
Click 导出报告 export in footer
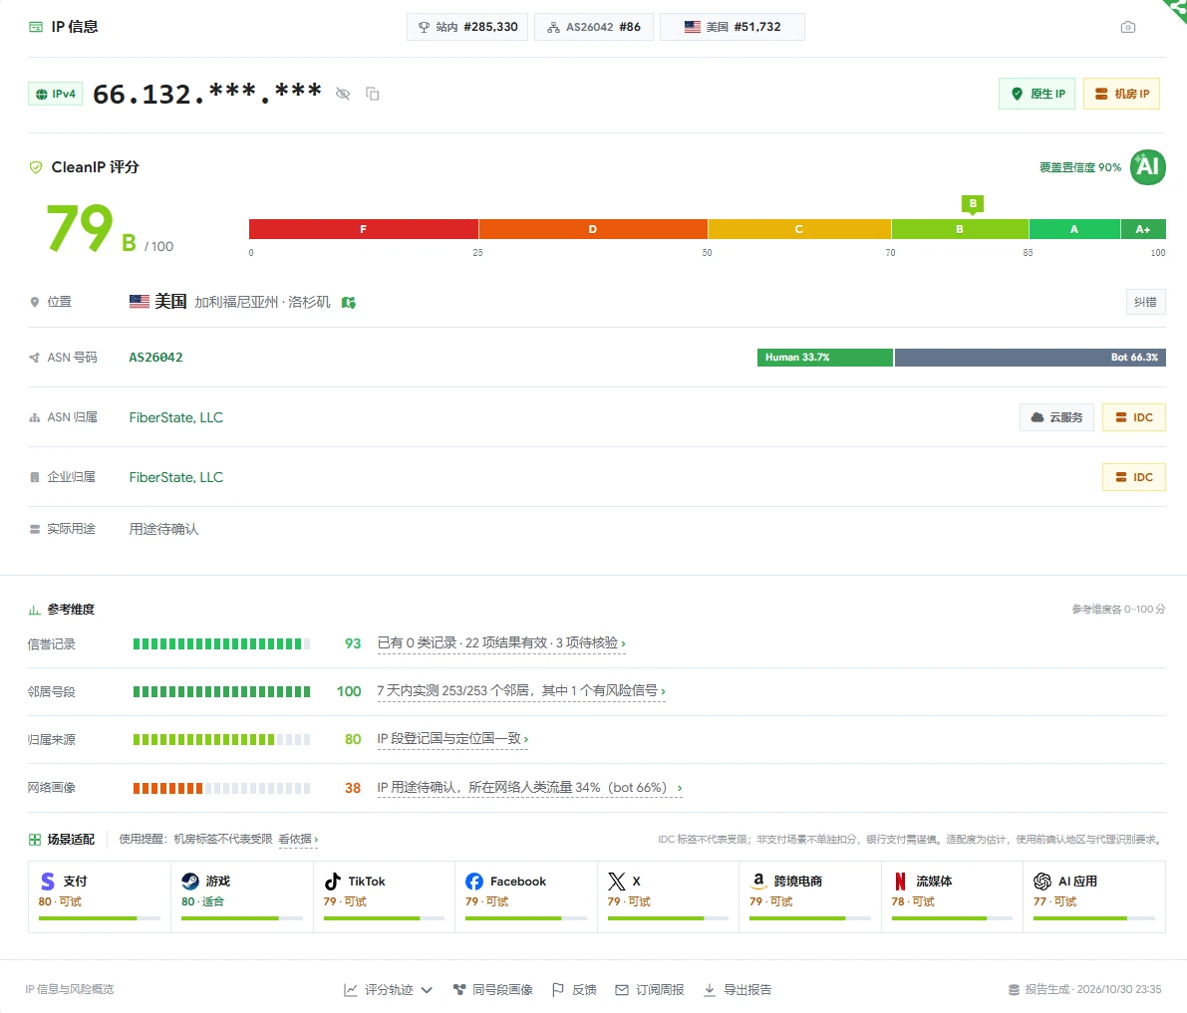(x=738, y=989)
